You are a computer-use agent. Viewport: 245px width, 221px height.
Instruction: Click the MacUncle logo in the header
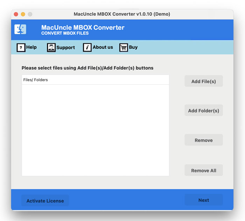pyautogui.click(x=20, y=29)
